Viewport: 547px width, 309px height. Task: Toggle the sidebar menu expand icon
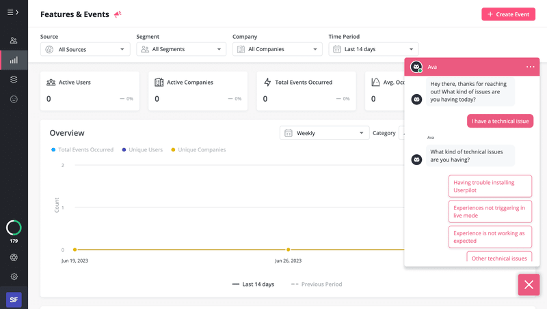pyautogui.click(x=13, y=12)
